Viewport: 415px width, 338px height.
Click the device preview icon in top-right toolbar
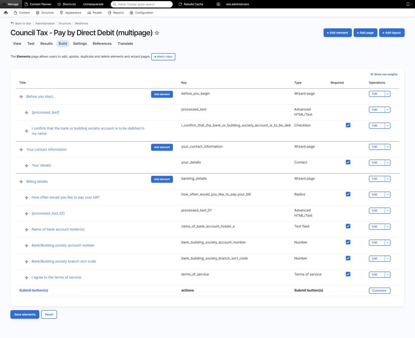pyautogui.click(x=408, y=4)
